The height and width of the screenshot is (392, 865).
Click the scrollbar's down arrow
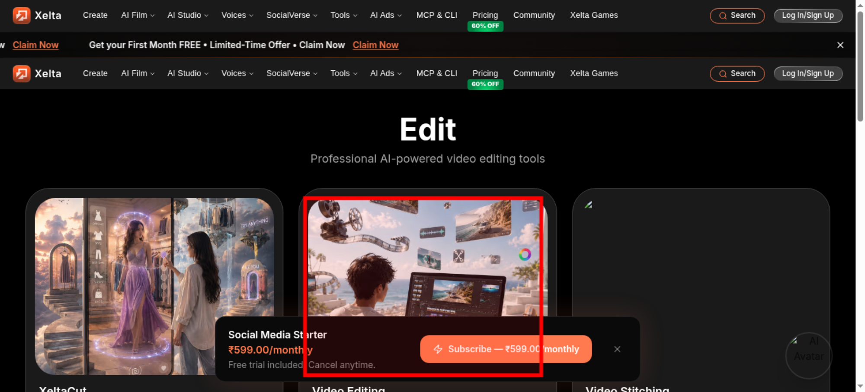click(860, 386)
